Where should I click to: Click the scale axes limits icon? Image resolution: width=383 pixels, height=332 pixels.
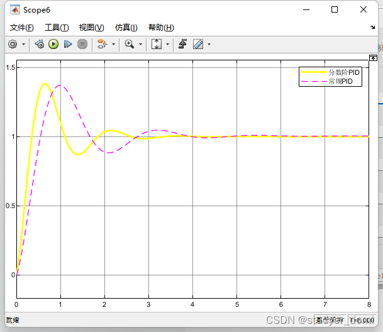pyautogui.click(x=157, y=44)
